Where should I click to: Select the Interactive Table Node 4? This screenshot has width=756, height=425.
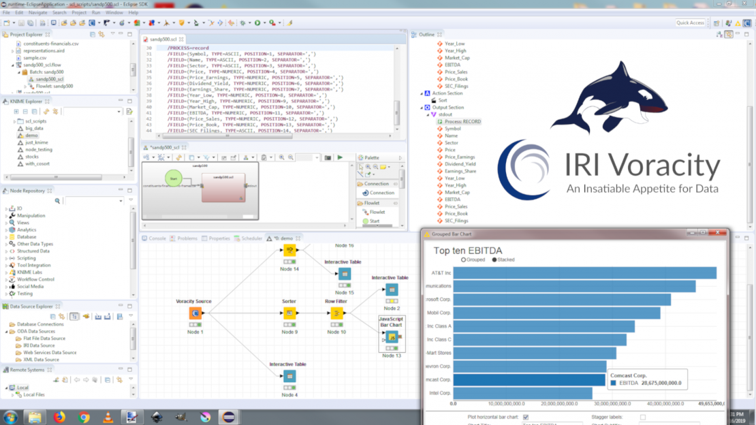click(x=289, y=376)
